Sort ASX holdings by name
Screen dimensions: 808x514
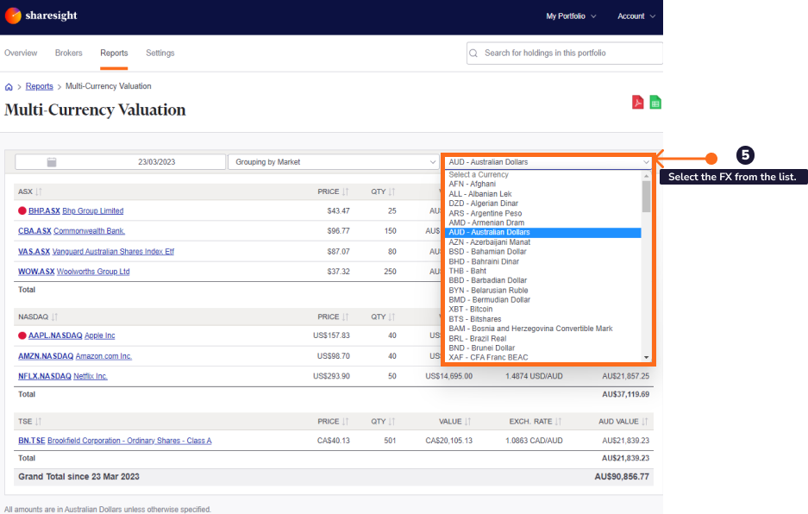click(x=39, y=191)
